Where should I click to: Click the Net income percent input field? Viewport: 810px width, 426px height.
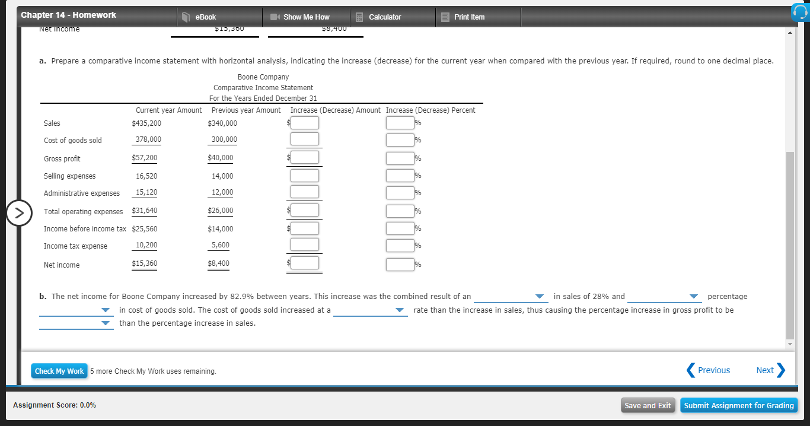[x=400, y=264]
